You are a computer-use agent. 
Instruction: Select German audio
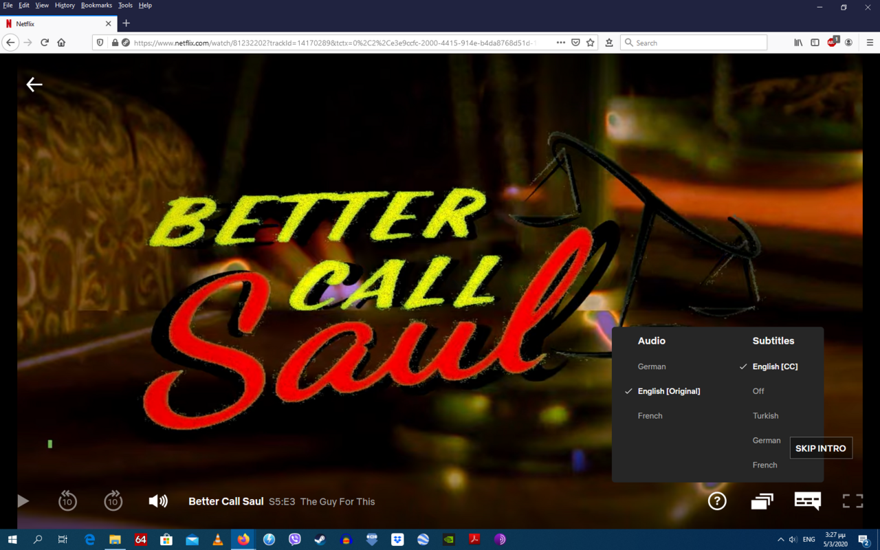652,366
